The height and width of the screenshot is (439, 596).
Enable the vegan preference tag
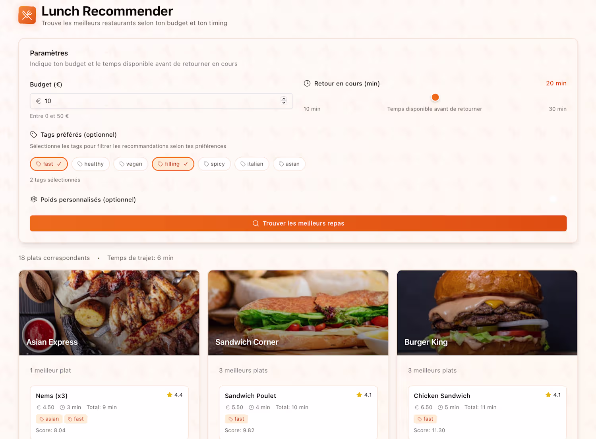[x=131, y=164]
